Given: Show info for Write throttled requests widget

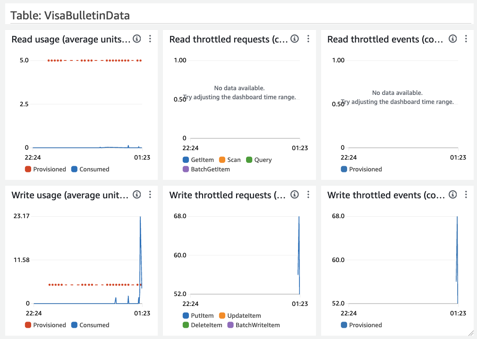Looking at the screenshot, I should coord(295,195).
